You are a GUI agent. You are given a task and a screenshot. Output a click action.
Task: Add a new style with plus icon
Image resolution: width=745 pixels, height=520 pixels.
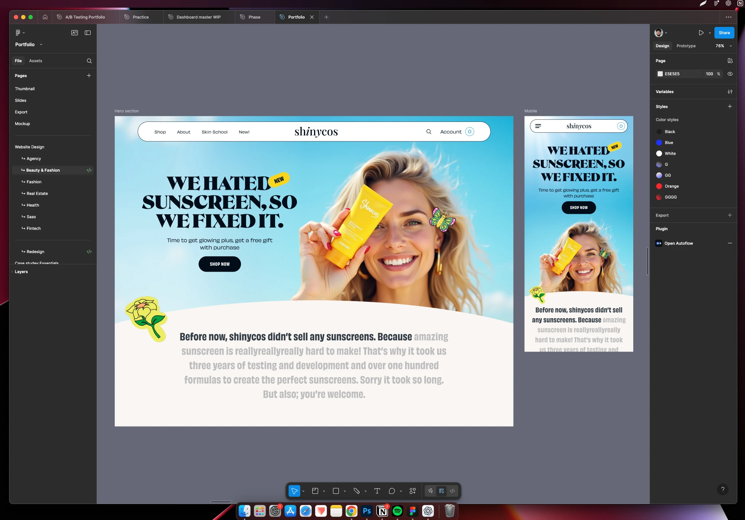(730, 107)
